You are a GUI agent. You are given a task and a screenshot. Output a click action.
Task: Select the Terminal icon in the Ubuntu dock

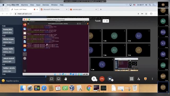(25, 54)
